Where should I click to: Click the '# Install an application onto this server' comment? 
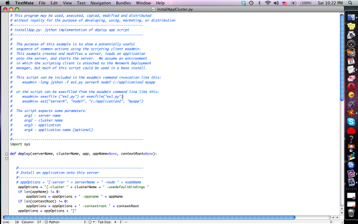click(57, 173)
